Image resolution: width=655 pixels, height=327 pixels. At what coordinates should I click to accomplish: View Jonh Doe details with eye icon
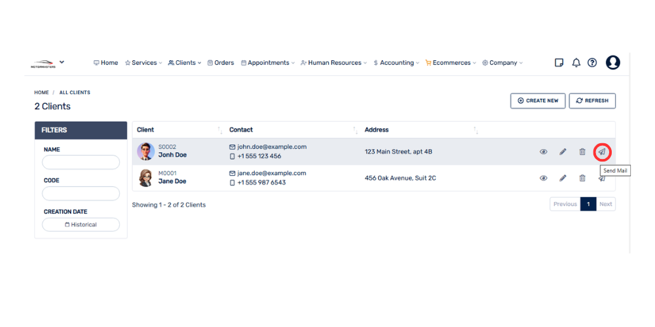pos(543,152)
